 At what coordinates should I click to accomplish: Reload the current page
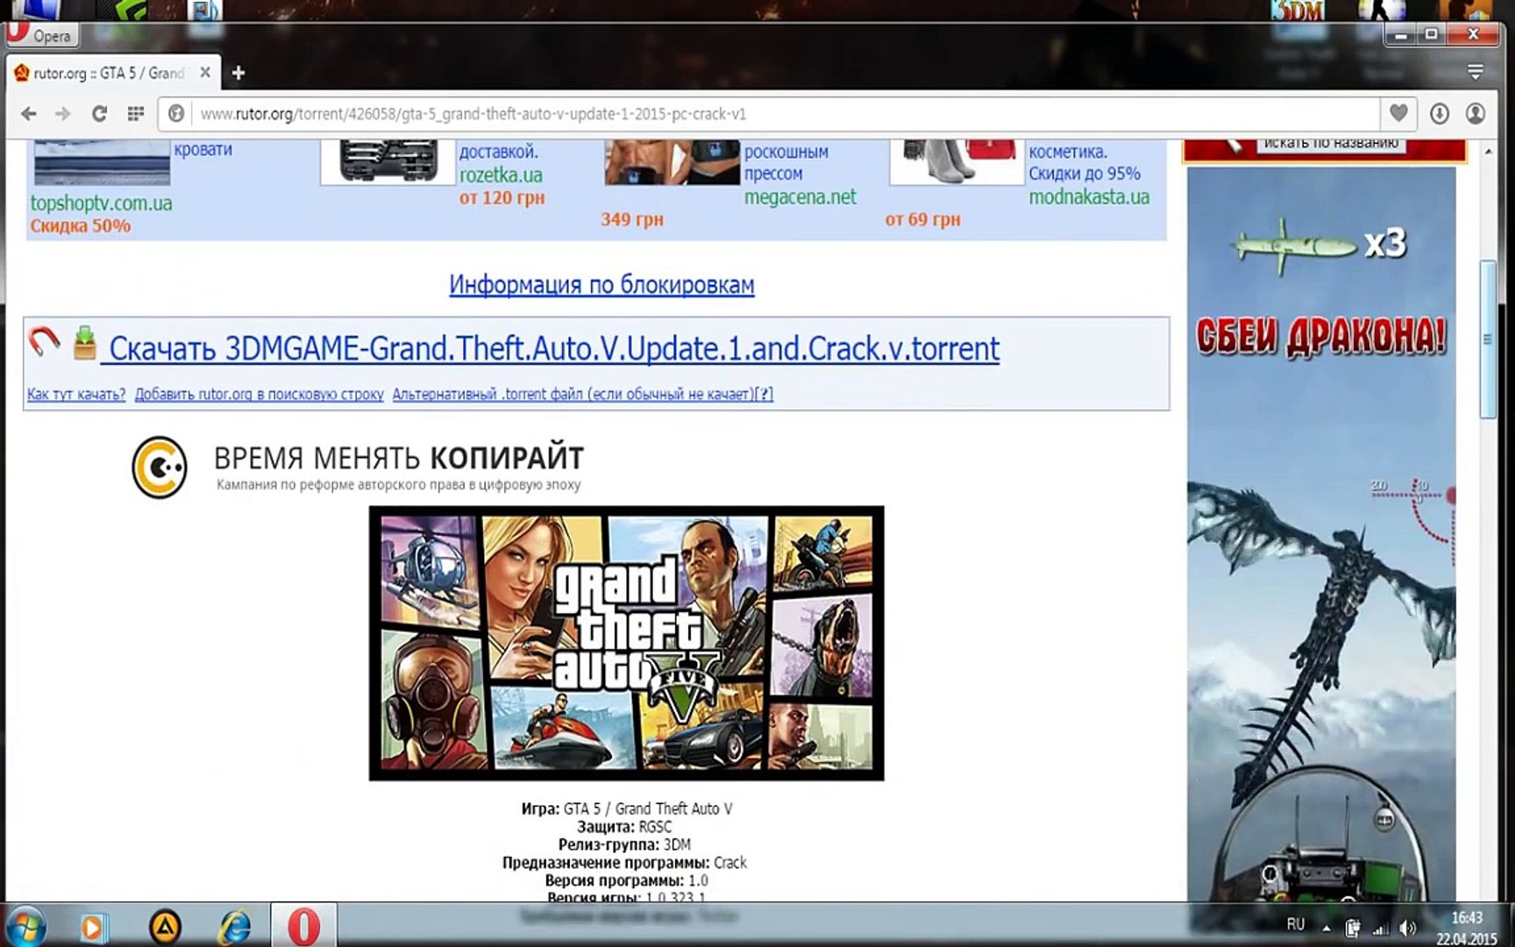coord(100,114)
